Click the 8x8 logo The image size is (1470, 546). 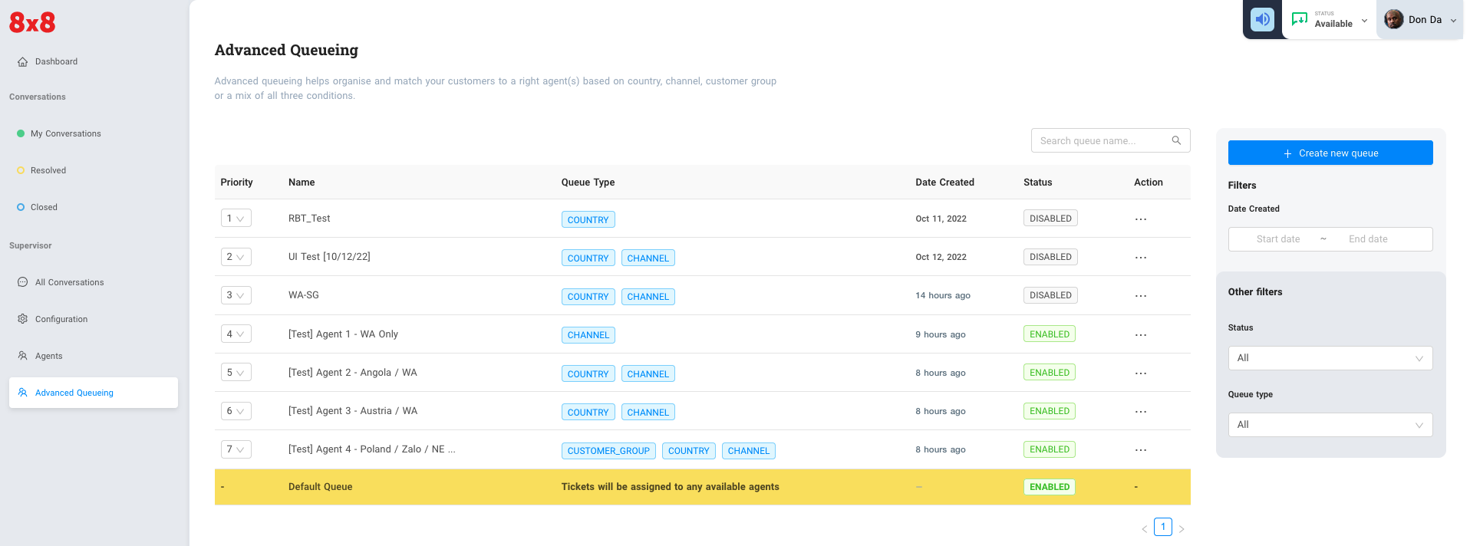click(x=32, y=23)
